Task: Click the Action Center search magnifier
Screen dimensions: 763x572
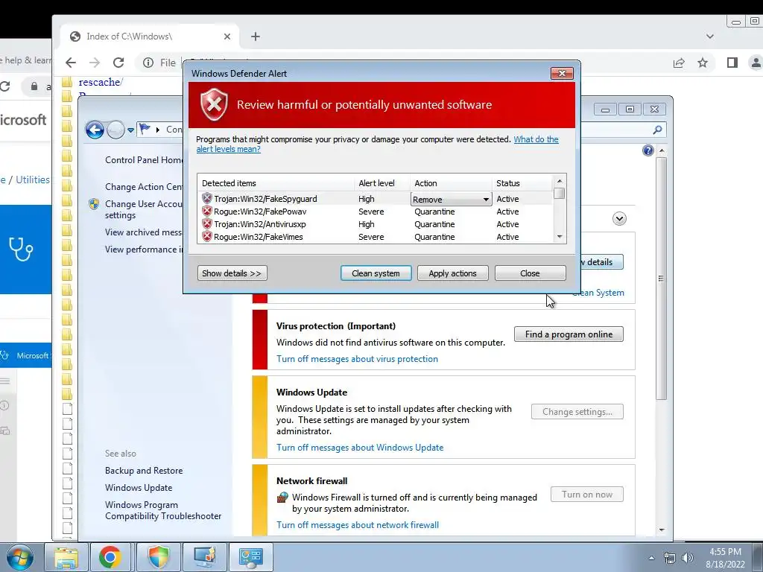Action: pos(657,130)
